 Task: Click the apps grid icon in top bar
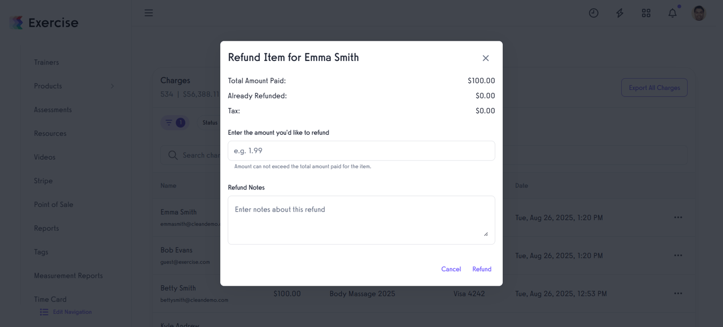point(646,13)
